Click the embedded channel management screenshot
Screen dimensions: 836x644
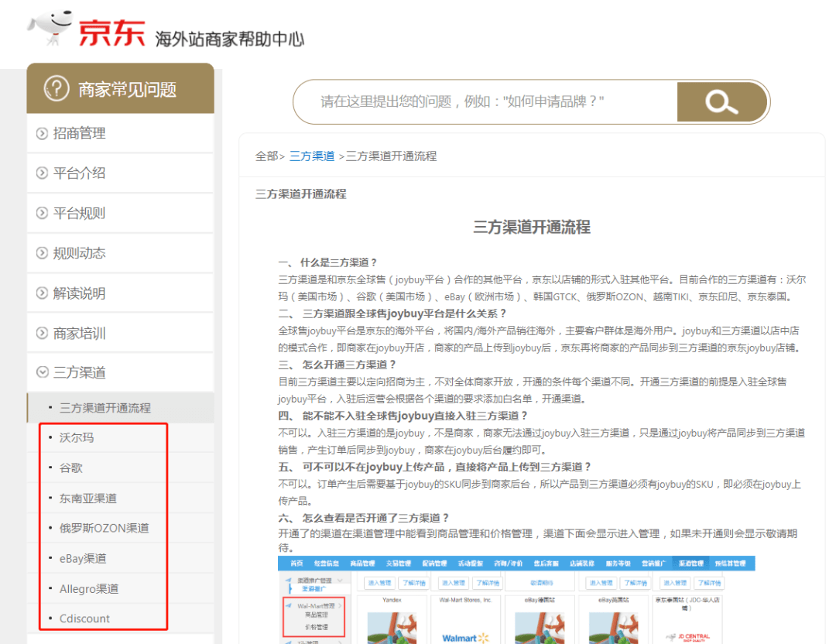tap(516, 600)
